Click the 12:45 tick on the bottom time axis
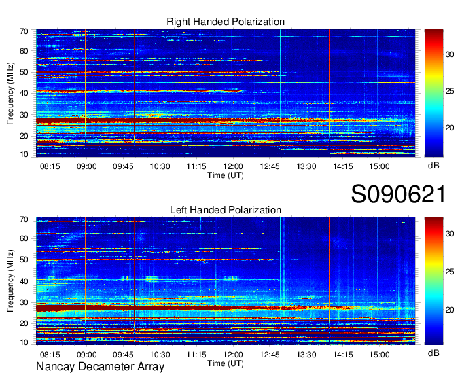Viewport: 462px width, 375px height. pos(270,355)
